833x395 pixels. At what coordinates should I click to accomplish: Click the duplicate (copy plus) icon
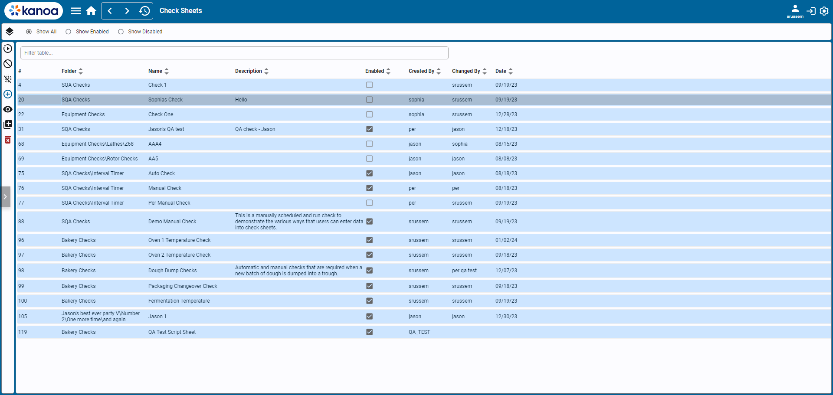pyautogui.click(x=8, y=124)
